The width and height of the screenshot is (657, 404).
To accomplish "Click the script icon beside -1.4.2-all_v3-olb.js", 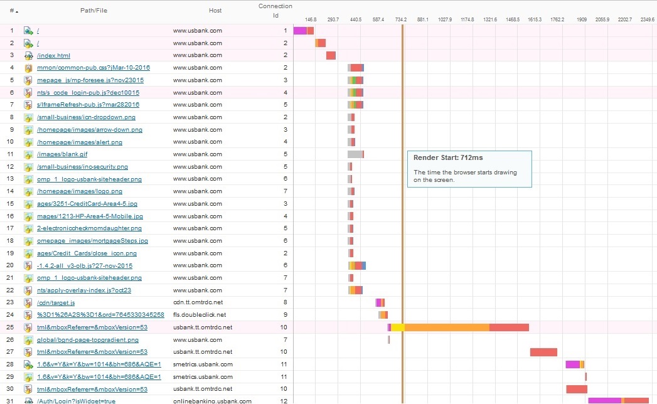I will click(x=28, y=266).
